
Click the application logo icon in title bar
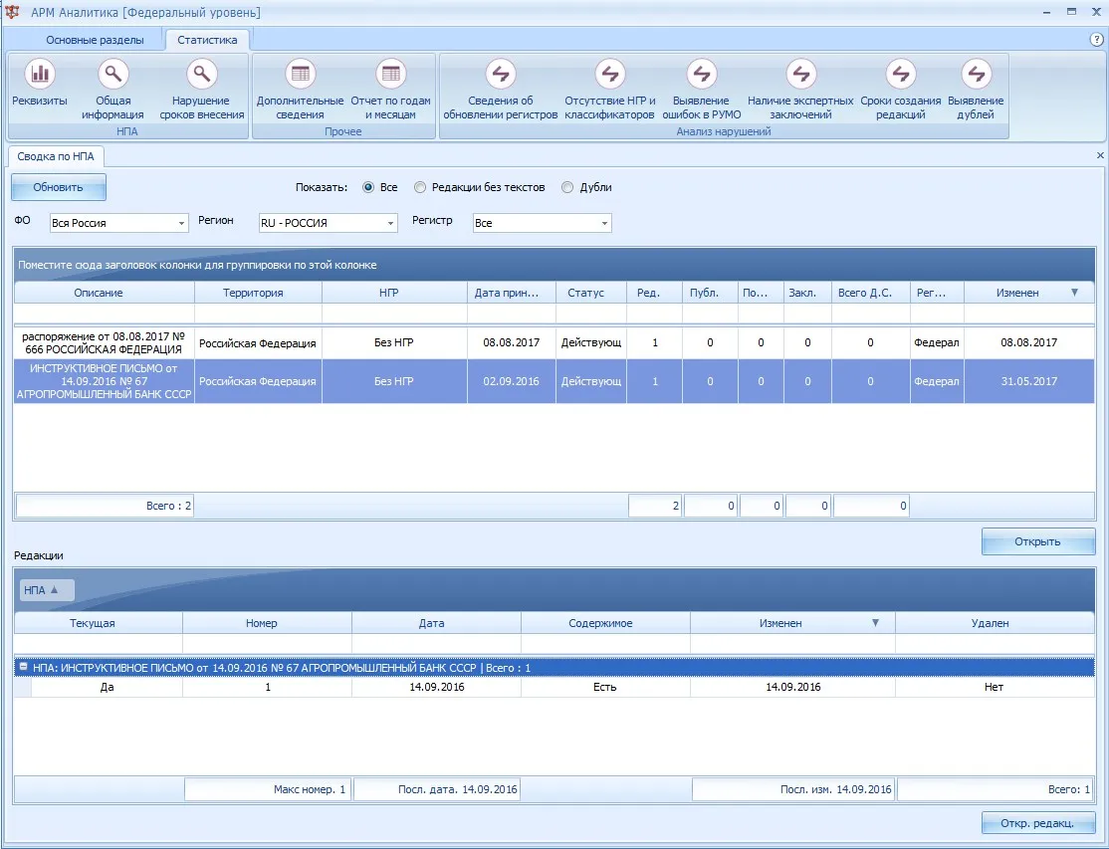[x=12, y=12]
